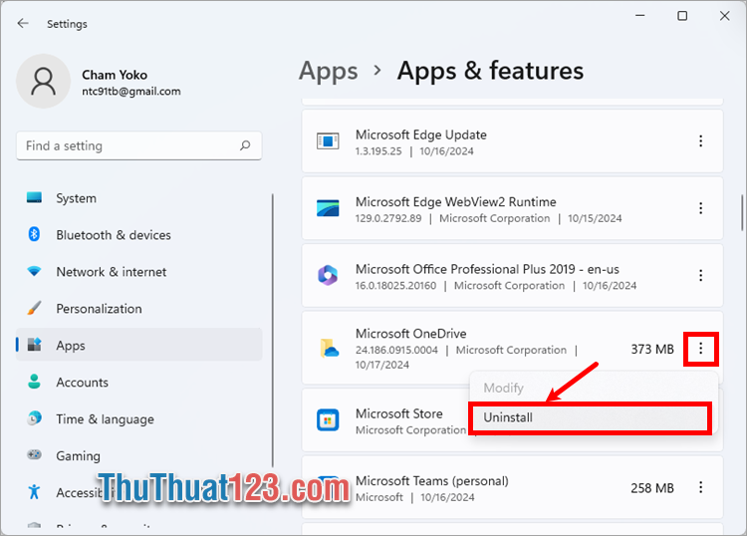Choose Uninstall from the context menu
This screenshot has width=747, height=536.
click(x=590, y=417)
